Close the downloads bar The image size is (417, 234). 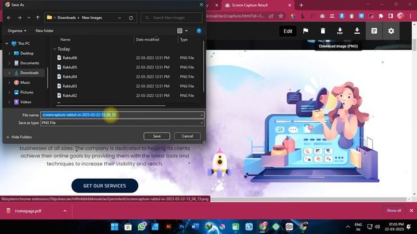[x=411, y=211]
